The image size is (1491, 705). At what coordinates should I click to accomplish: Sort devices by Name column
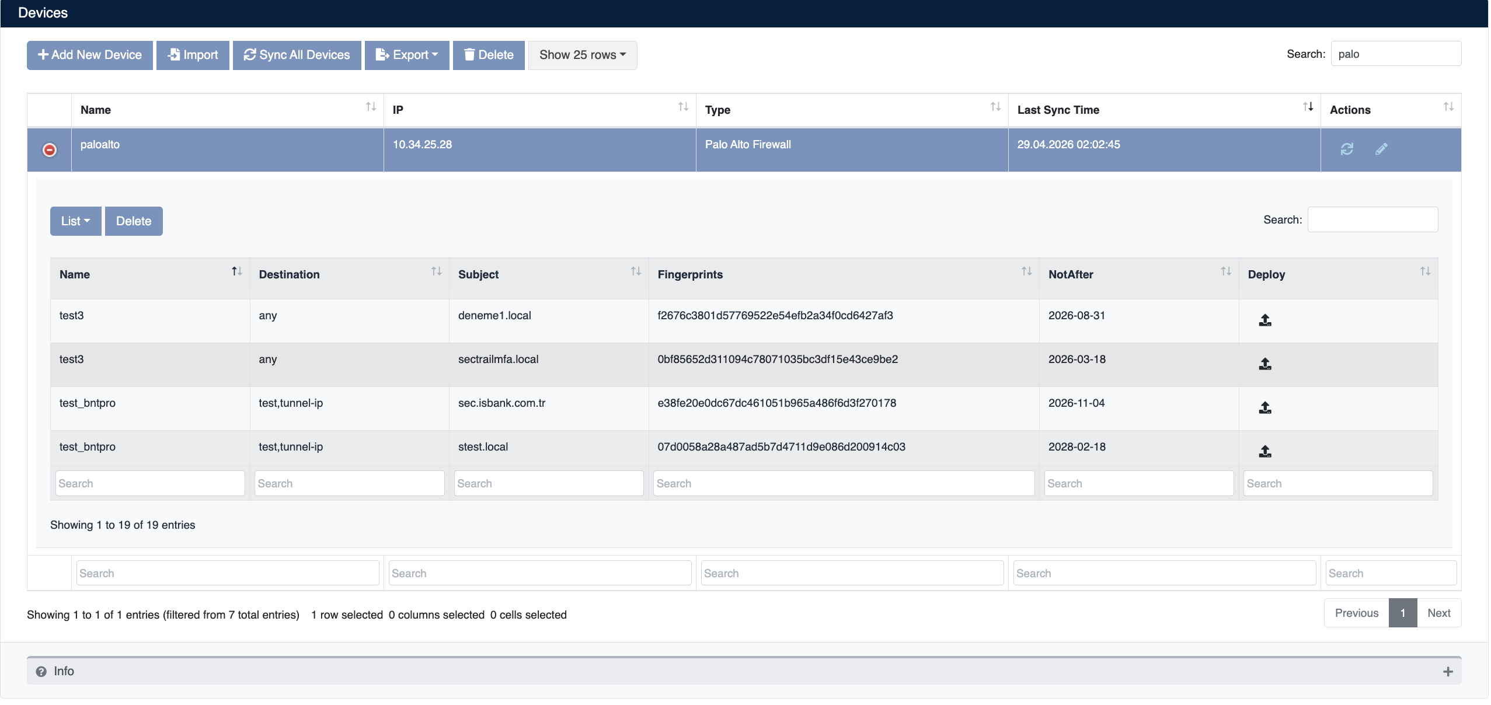tap(371, 107)
